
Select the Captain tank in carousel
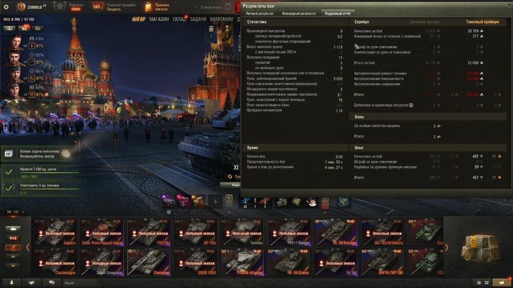[x=55, y=232]
